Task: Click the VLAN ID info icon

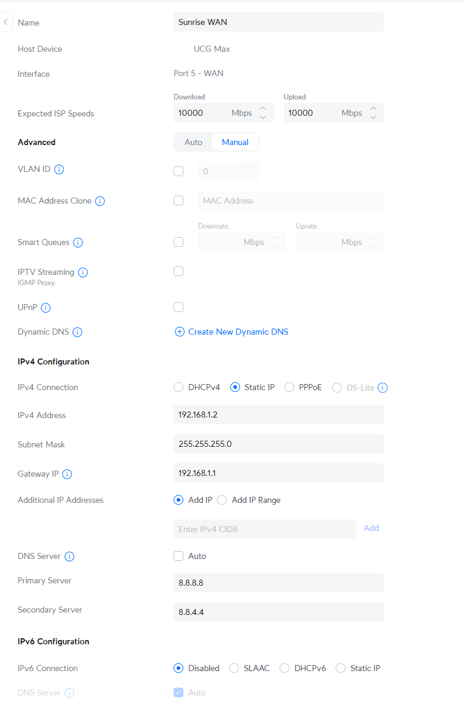Action: tap(59, 169)
